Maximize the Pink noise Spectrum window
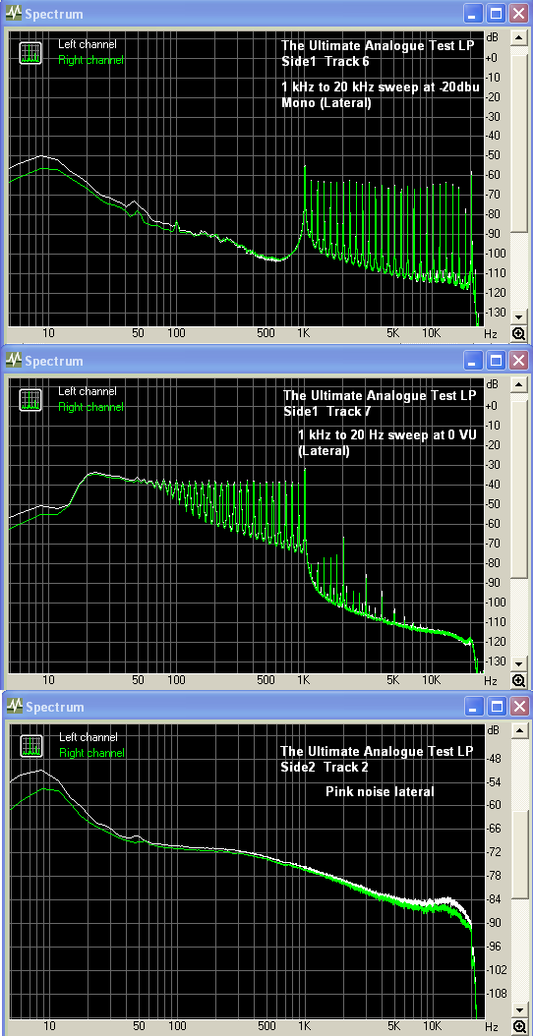This screenshot has width=533, height=1036. pos(496,707)
